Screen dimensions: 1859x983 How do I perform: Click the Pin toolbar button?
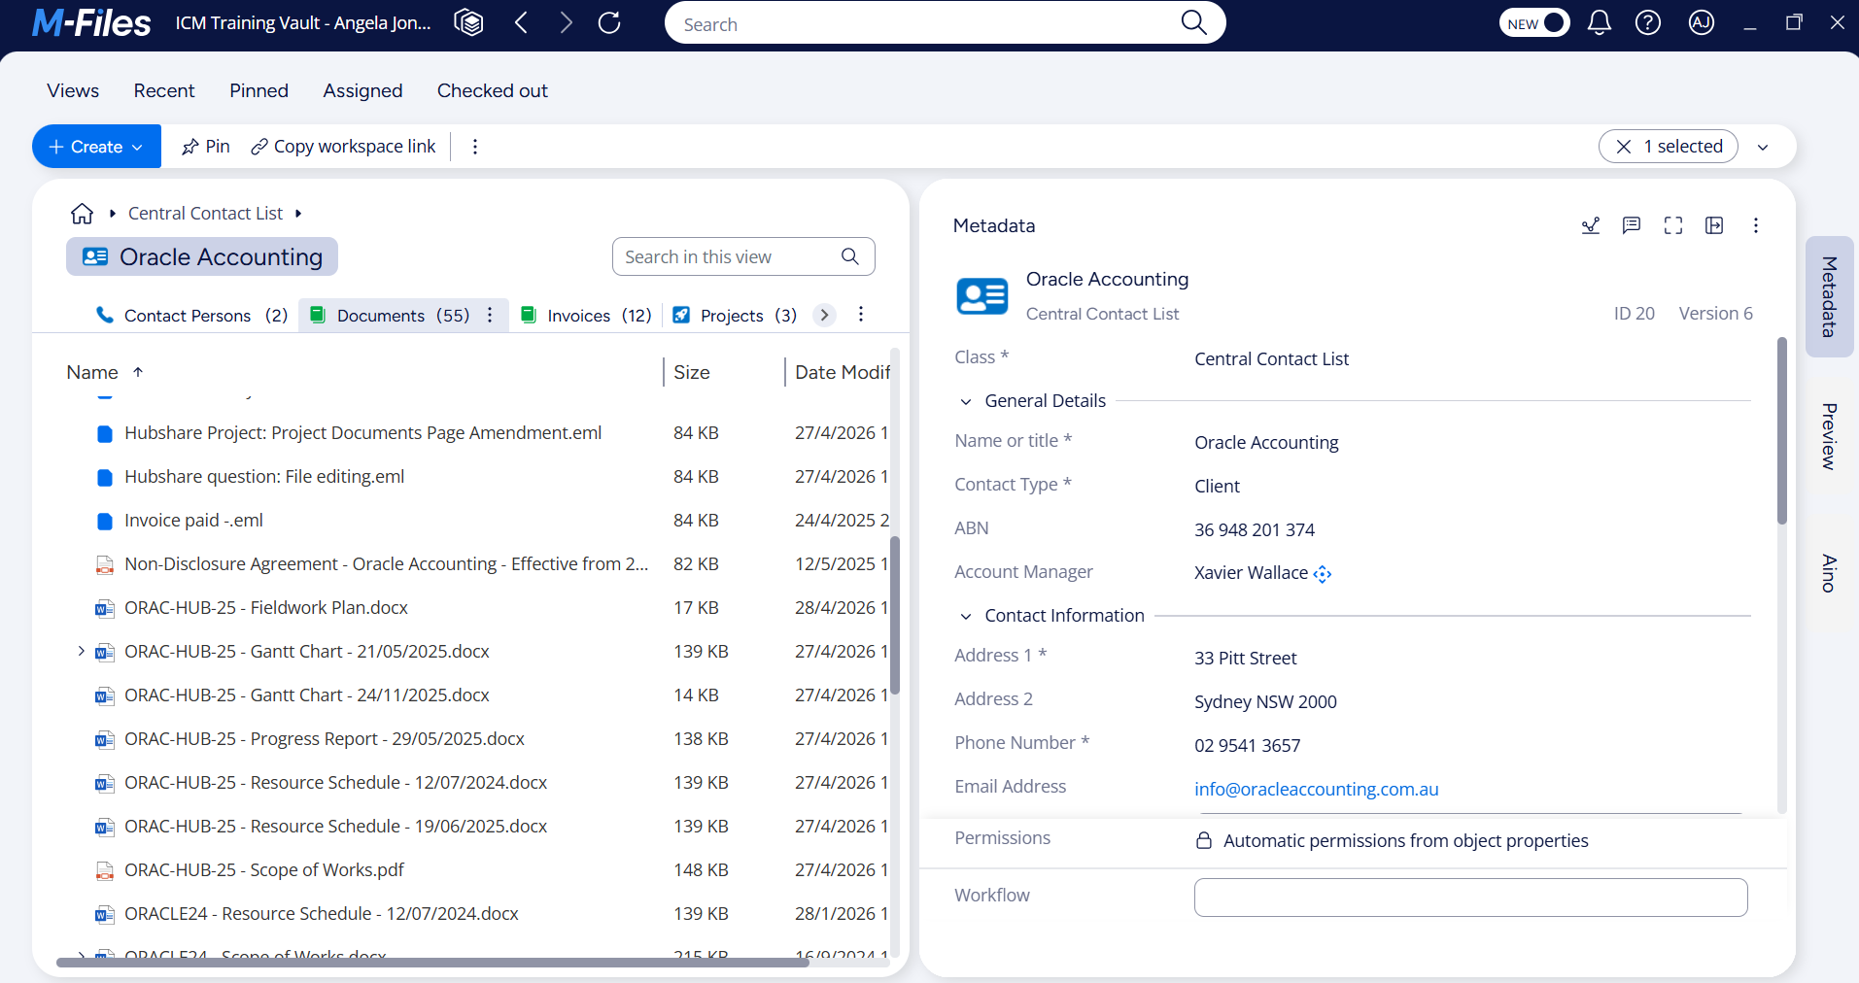pos(205,147)
